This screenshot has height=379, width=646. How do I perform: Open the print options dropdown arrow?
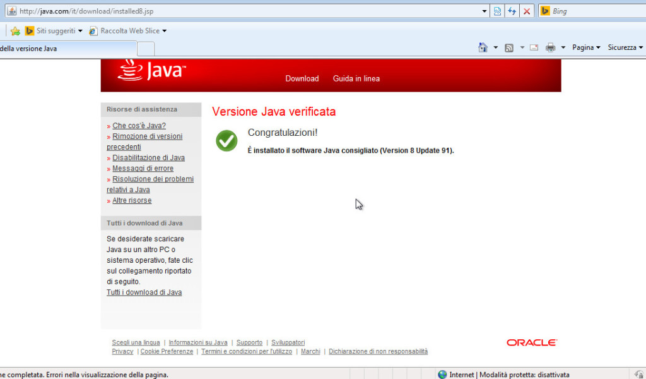563,47
